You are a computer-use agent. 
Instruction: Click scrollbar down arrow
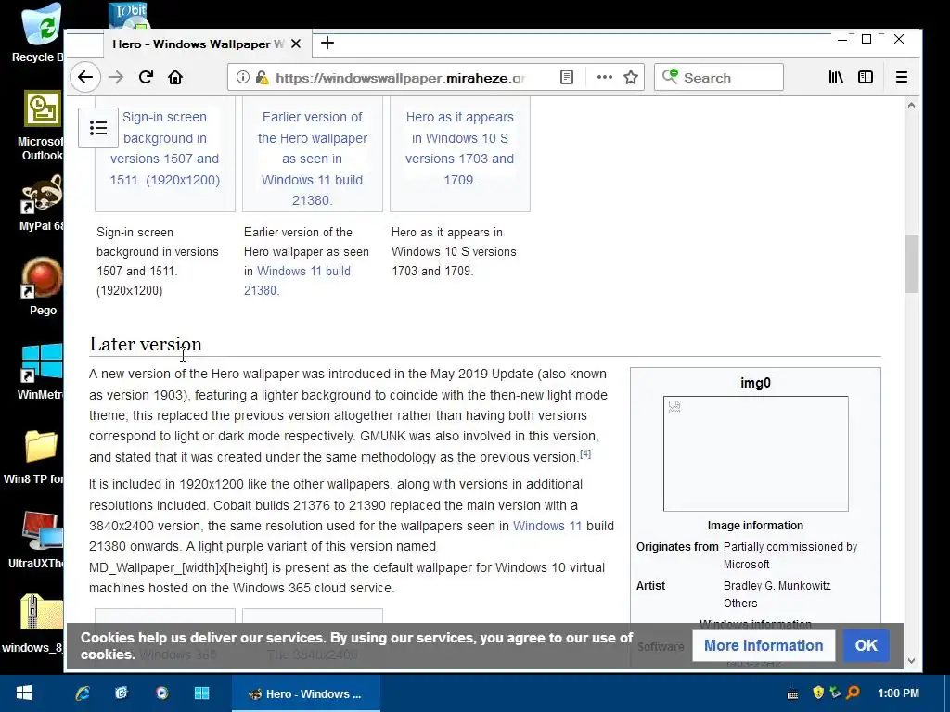click(911, 660)
